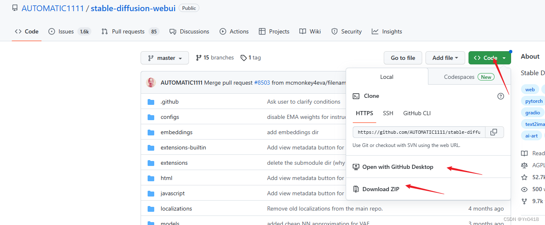This screenshot has height=225, width=545.
Task: Click the forks icon showing 9.7k
Action: 524,201
